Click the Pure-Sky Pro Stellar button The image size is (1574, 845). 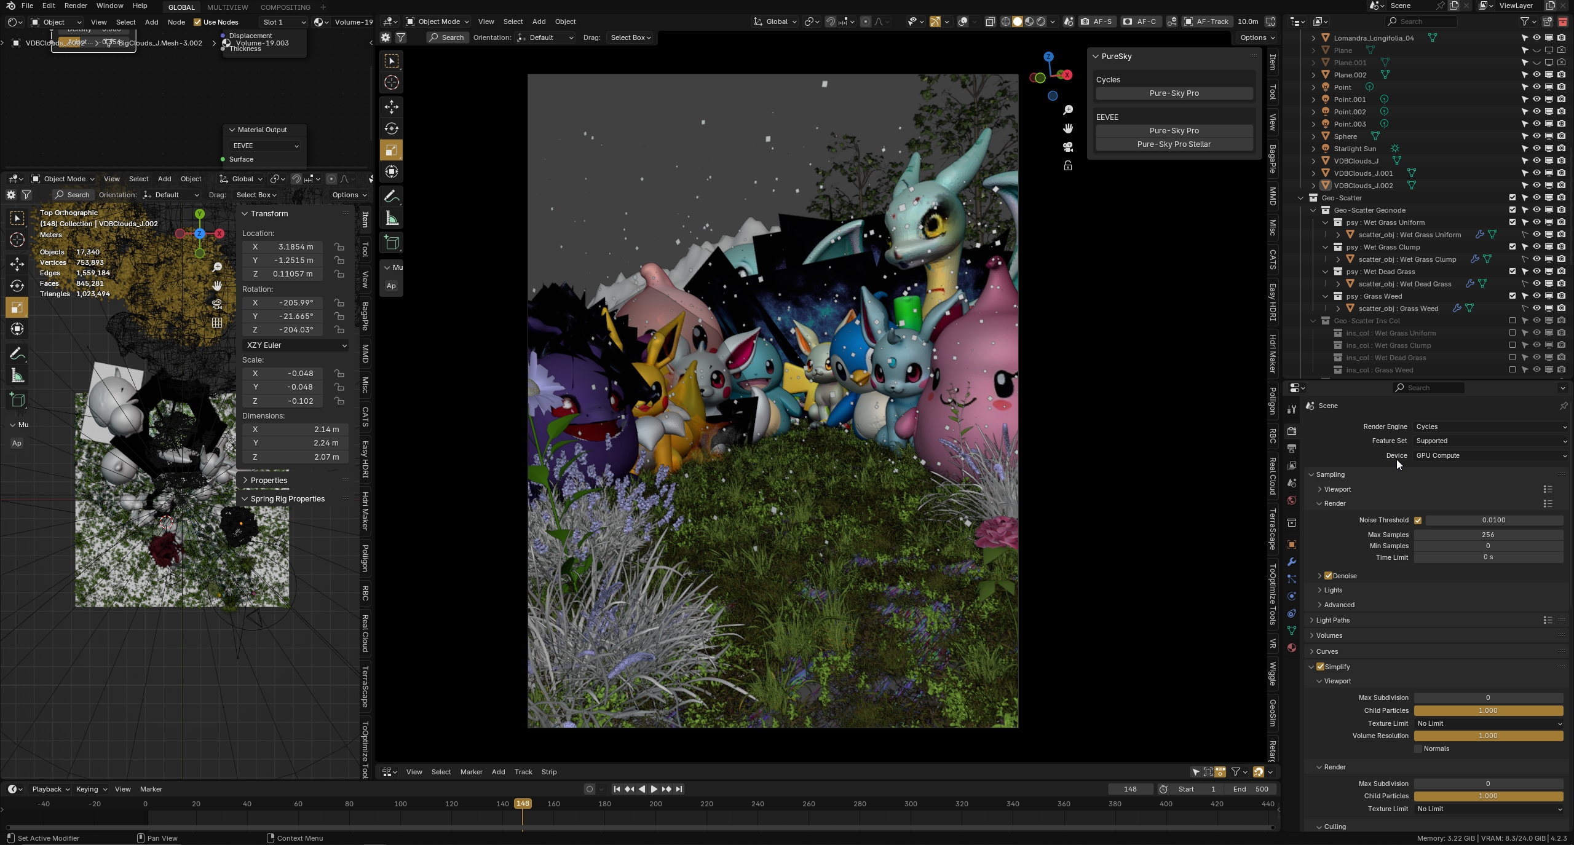[1174, 144]
